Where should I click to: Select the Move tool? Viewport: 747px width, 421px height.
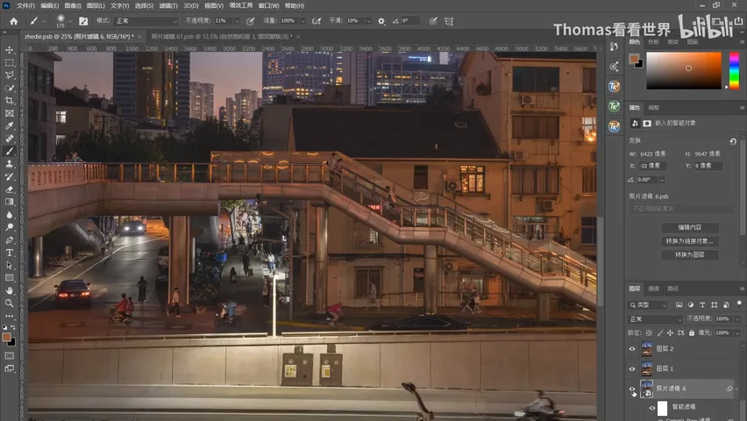click(9, 50)
